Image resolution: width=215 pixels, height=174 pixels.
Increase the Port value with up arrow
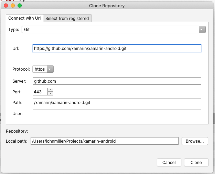(51, 90)
